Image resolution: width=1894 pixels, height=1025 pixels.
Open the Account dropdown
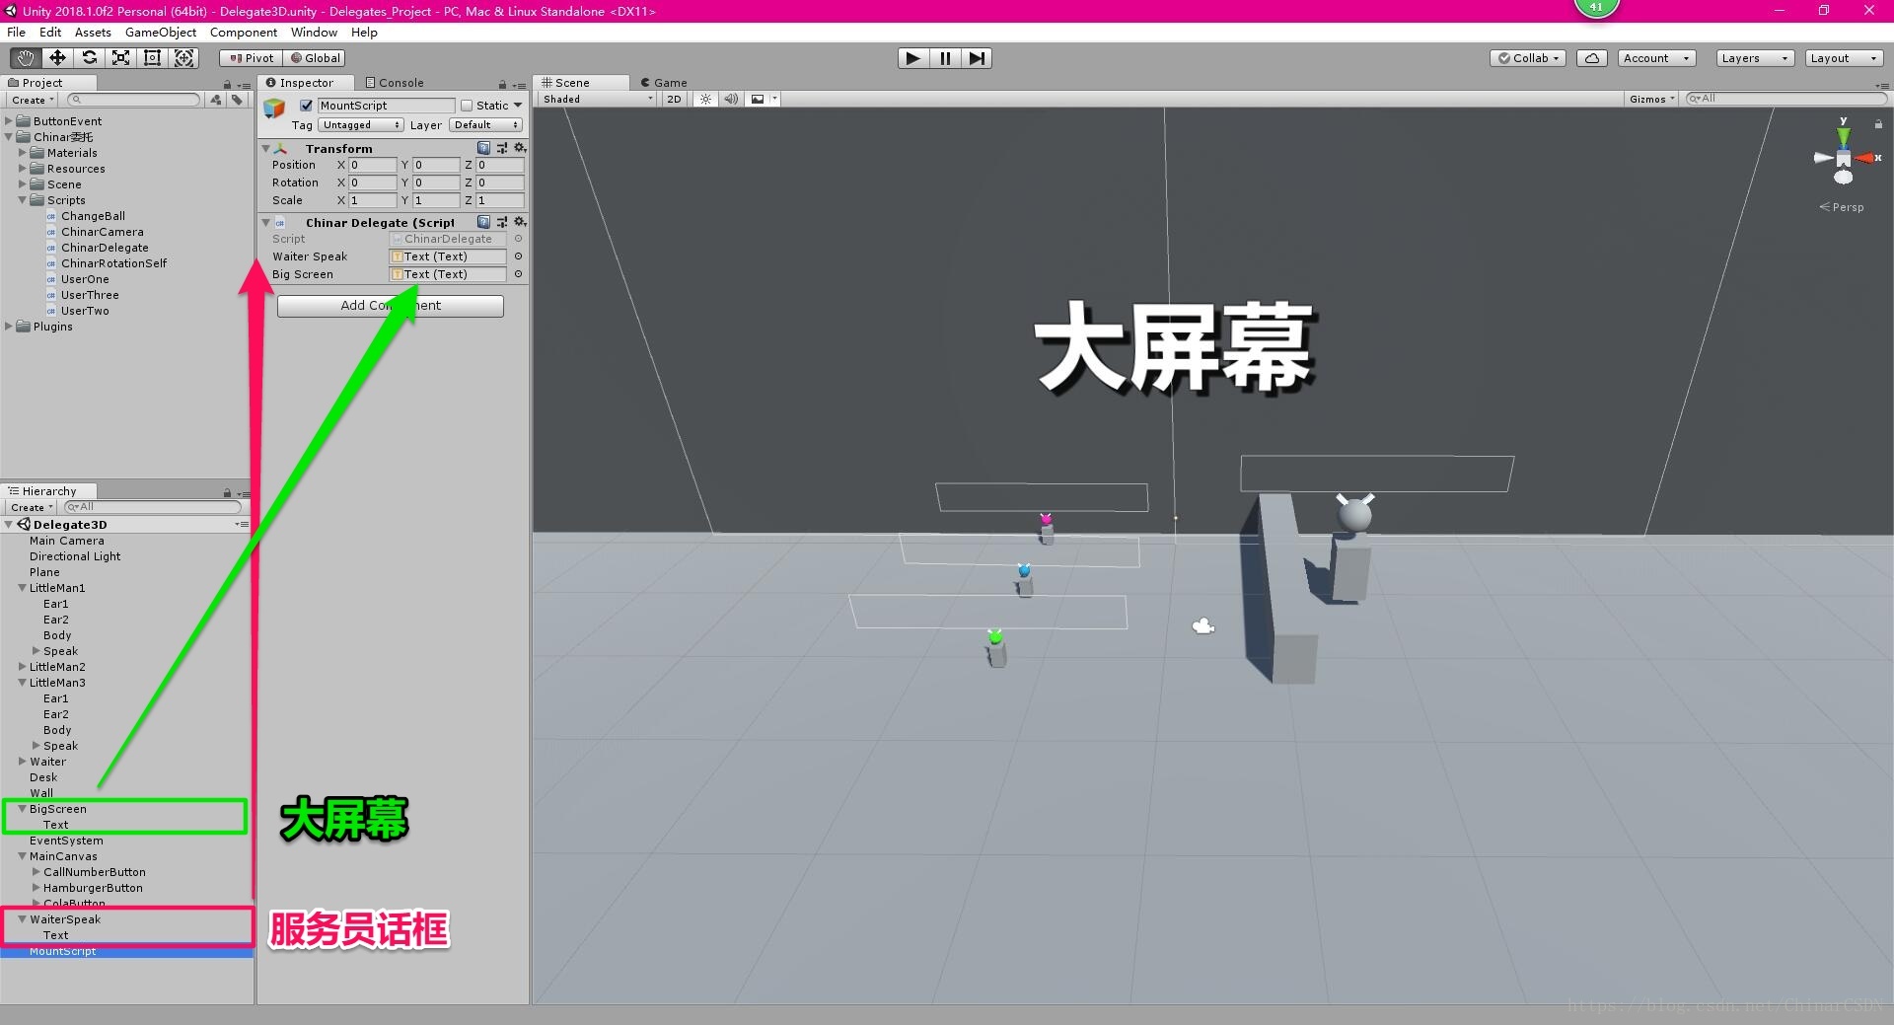(x=1656, y=58)
